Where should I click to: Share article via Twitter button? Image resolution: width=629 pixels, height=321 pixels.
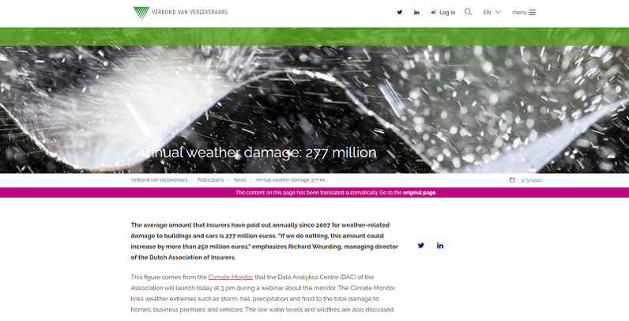(421, 246)
